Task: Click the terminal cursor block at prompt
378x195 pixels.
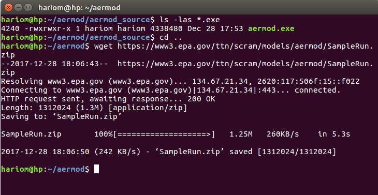Action: (x=96, y=169)
